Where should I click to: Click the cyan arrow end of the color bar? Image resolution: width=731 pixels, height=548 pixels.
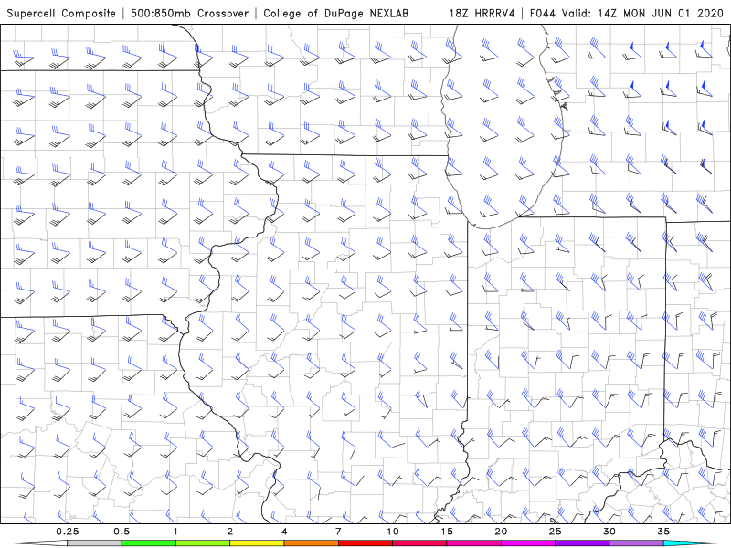(x=690, y=543)
